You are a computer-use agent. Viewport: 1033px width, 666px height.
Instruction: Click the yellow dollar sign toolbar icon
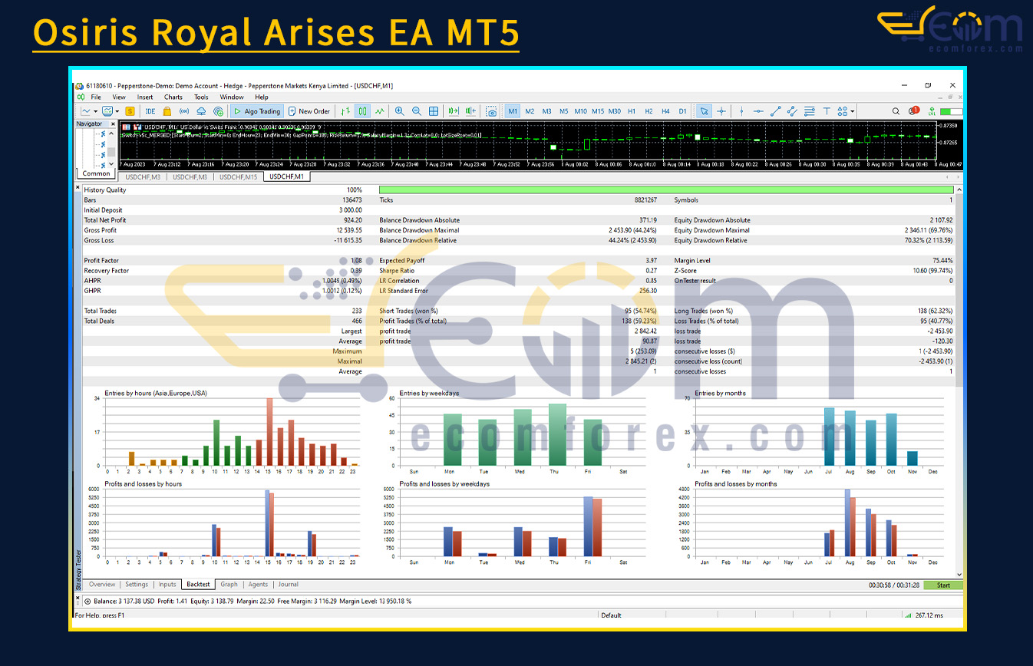click(129, 111)
